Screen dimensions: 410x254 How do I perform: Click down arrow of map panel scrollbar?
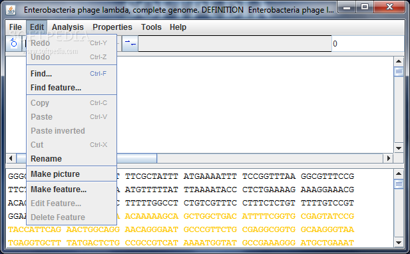(399, 148)
